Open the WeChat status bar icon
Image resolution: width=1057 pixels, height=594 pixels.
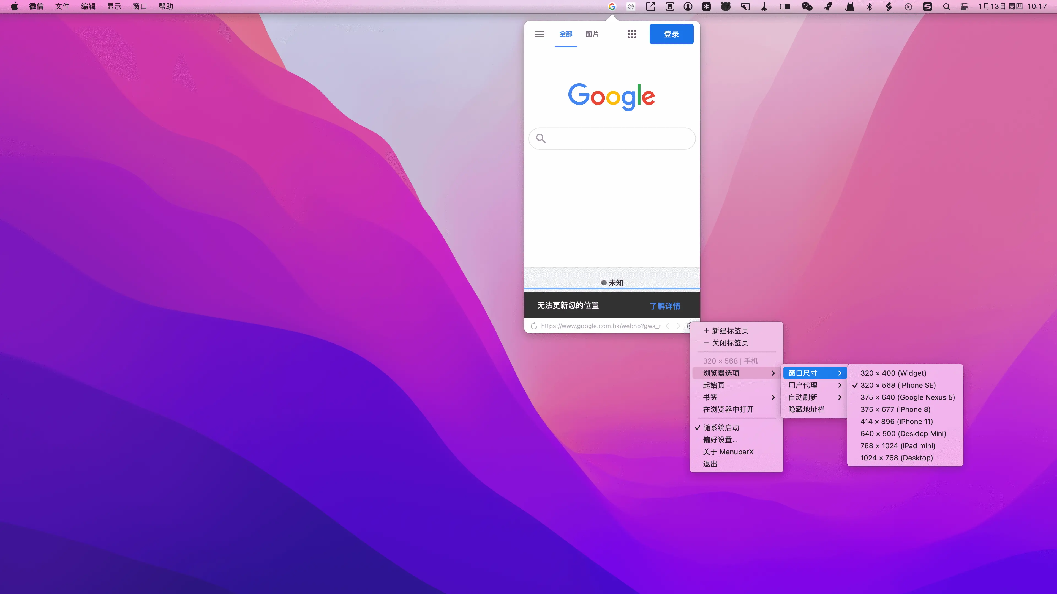click(807, 7)
